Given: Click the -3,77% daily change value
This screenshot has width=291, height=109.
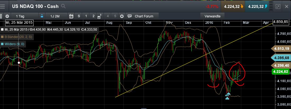Looking at the screenshot, I should click(x=212, y=7).
